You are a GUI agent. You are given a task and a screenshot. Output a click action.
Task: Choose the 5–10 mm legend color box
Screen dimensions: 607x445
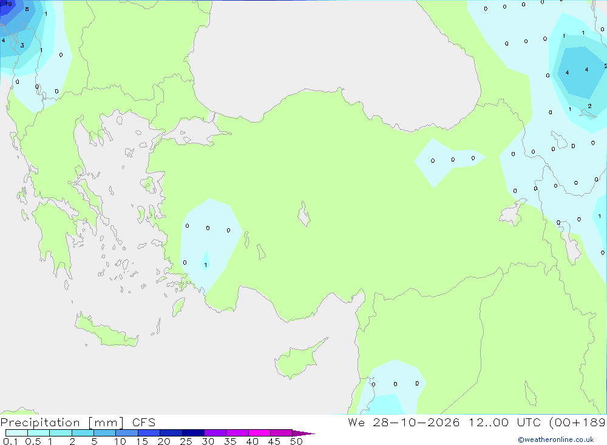[105, 433]
